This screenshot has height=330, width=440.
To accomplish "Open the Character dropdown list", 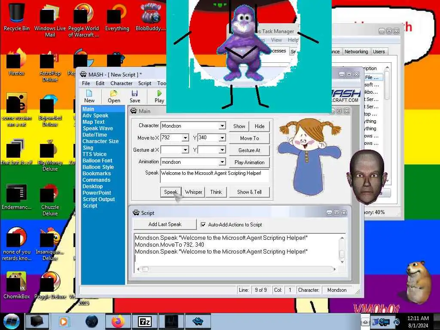I will (x=222, y=126).
